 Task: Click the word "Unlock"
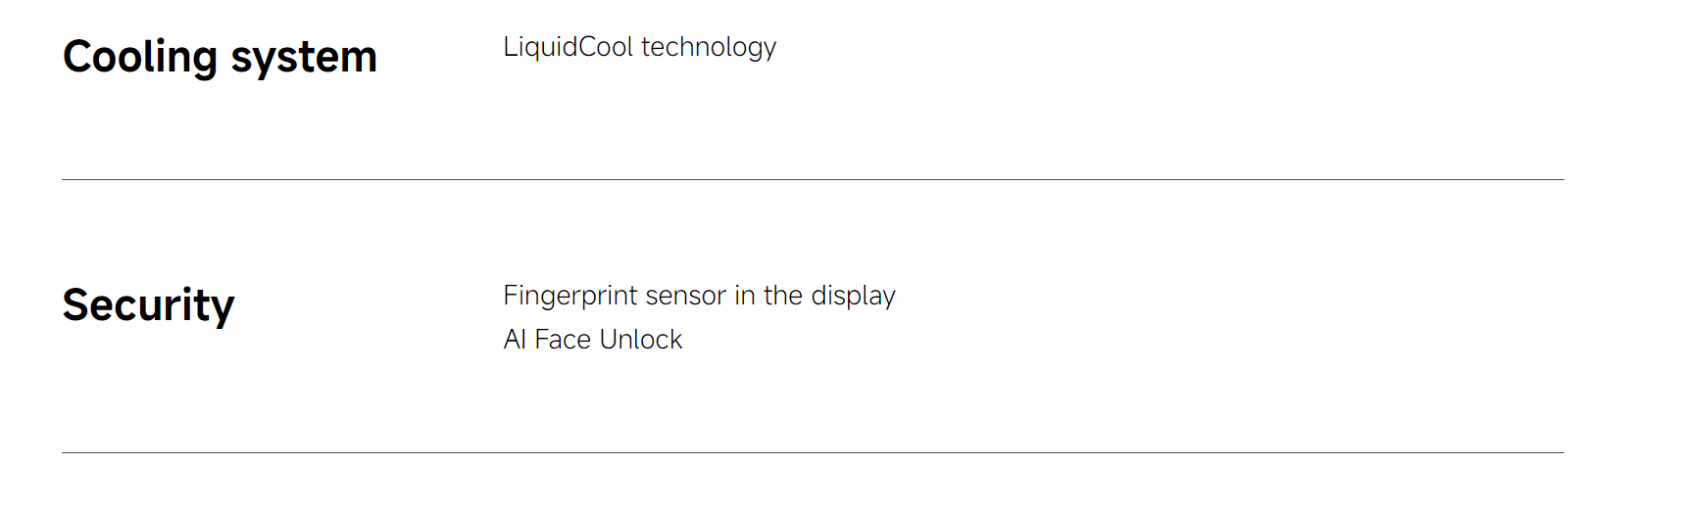(x=640, y=340)
